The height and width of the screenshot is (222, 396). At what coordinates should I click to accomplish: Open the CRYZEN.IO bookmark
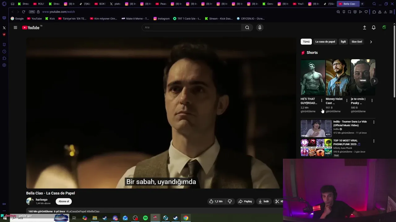(x=251, y=18)
